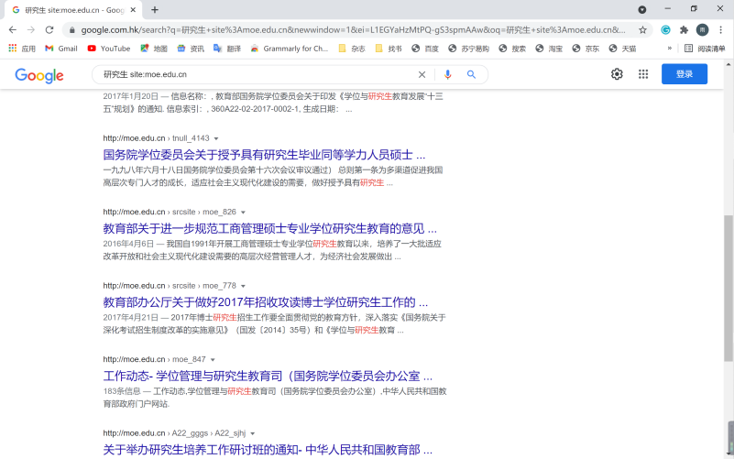Open the 淘宝 bookmark
This screenshot has width=734, height=459.
549,49
